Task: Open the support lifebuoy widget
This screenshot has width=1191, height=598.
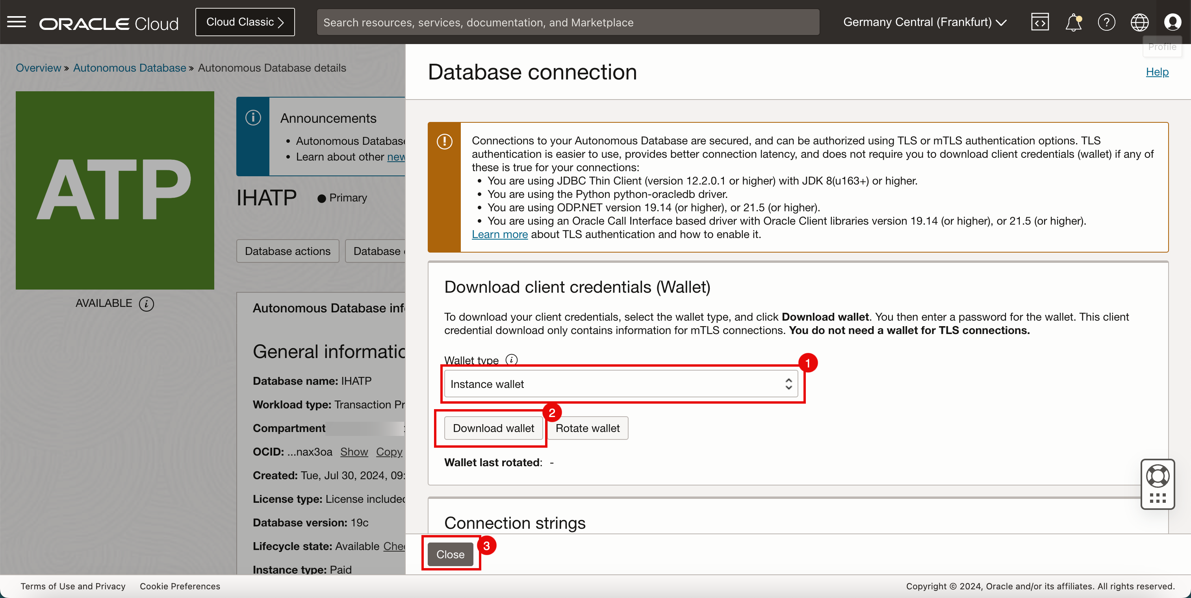Action: (1157, 476)
